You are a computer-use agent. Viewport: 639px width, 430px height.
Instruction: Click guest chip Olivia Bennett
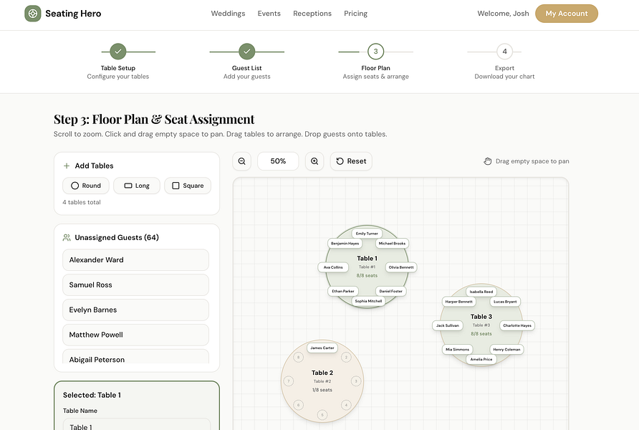coord(401,267)
